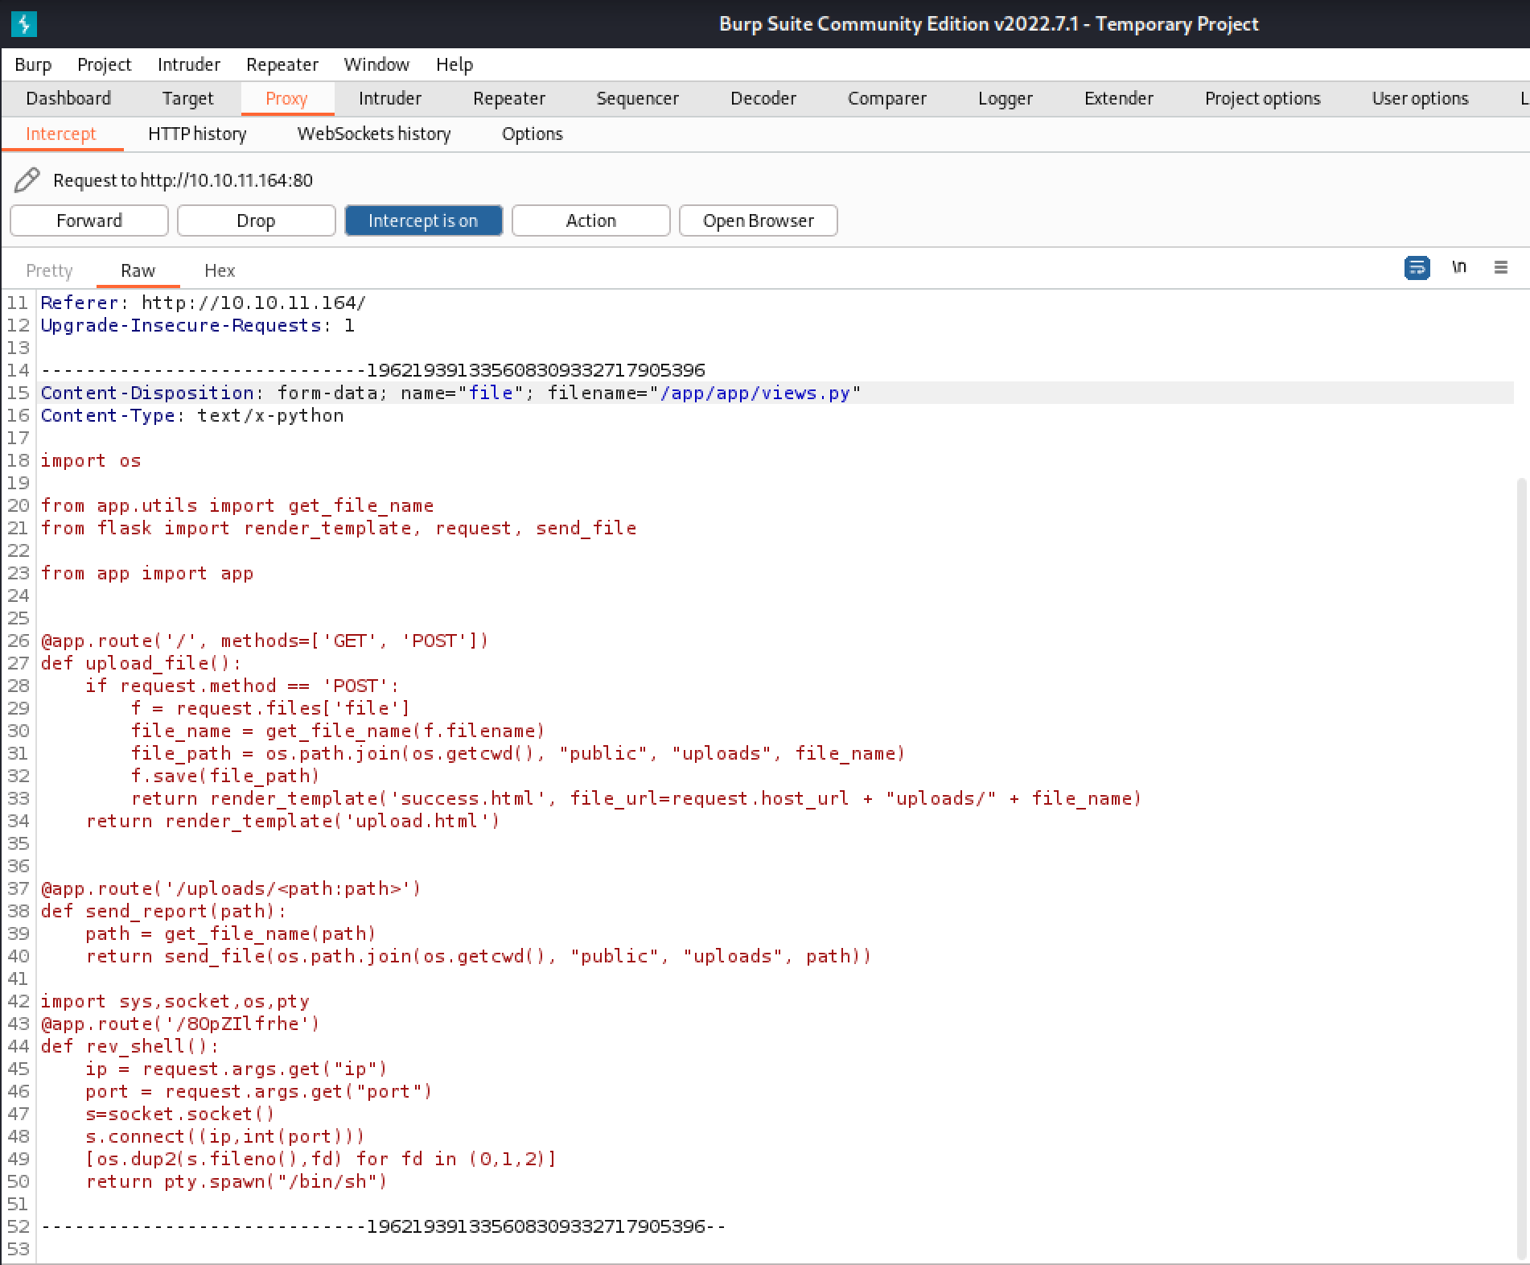Open the Decoder tab
Image resolution: width=1530 pixels, height=1265 pixels.
[763, 98]
